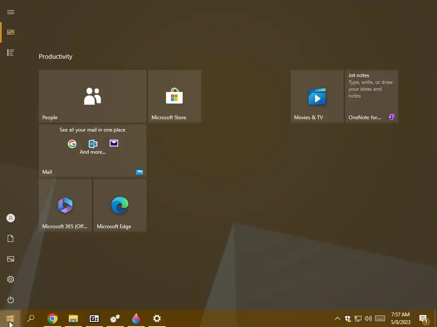Click the Productivity group heading
Screen dimensions: 437x327
click(x=55, y=57)
